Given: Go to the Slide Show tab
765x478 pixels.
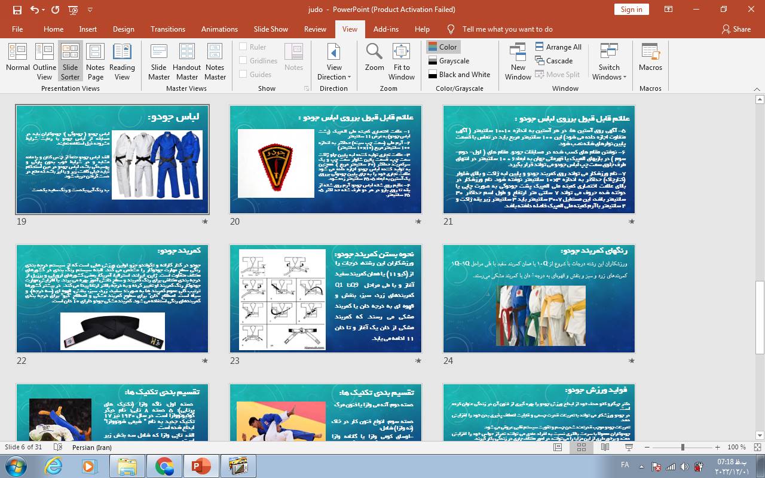Looking at the screenshot, I should pos(271,29).
